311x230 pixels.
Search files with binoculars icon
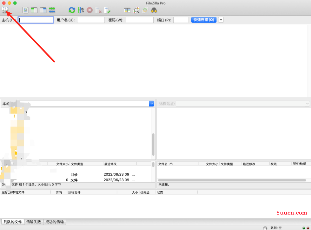(x=154, y=10)
